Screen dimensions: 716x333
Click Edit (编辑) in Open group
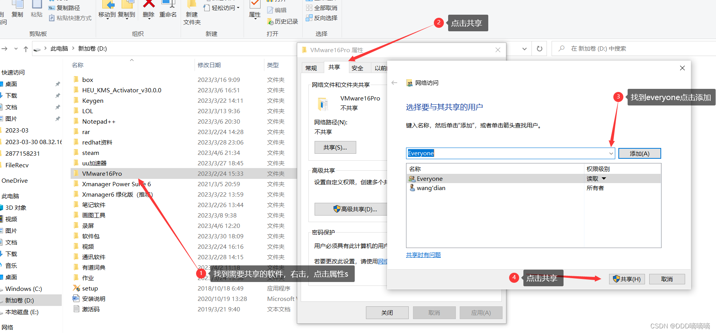pyautogui.click(x=277, y=10)
